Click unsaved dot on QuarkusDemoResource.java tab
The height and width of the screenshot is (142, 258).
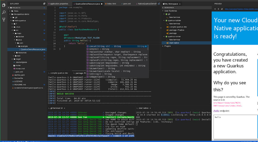tap(102, 4)
